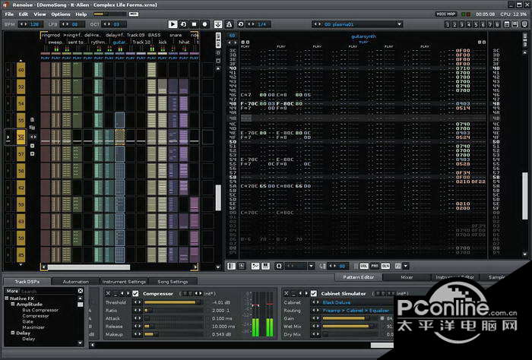The image size is (532, 360).
Task: Click the guitar track name header
Action: click(119, 42)
